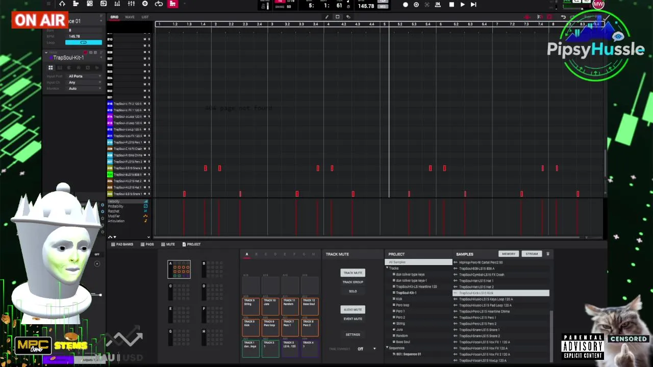Play the sequence

(462, 5)
